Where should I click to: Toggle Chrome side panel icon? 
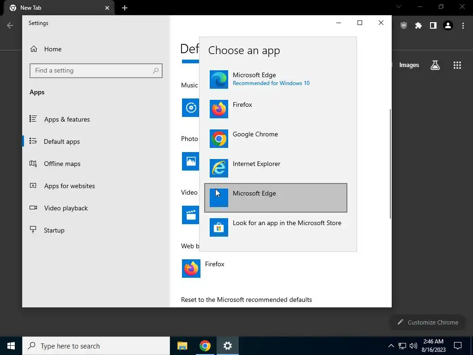click(433, 26)
